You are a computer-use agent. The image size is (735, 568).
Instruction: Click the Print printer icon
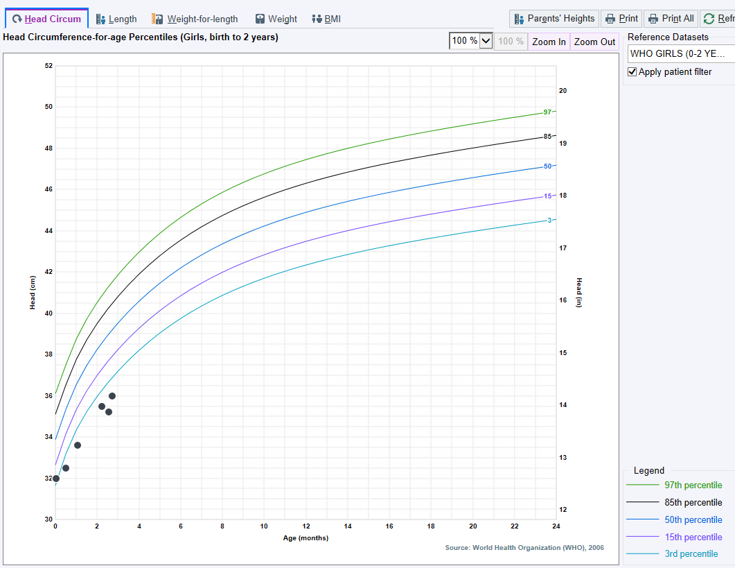610,19
